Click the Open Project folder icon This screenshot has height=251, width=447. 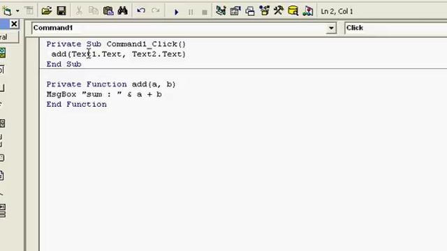click(x=47, y=11)
